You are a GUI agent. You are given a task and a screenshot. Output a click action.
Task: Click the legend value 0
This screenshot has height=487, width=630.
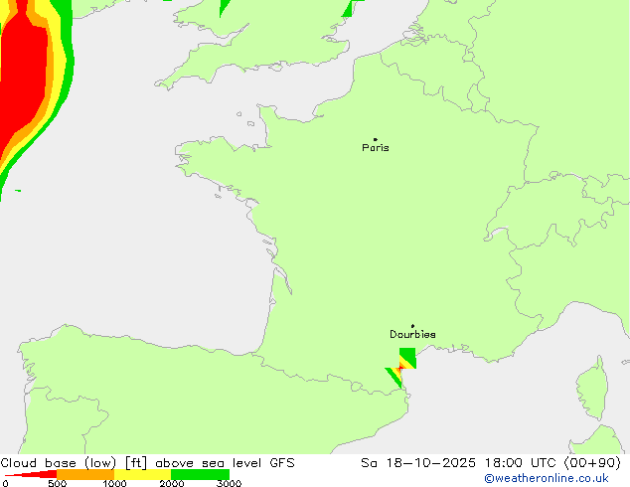point(5,483)
